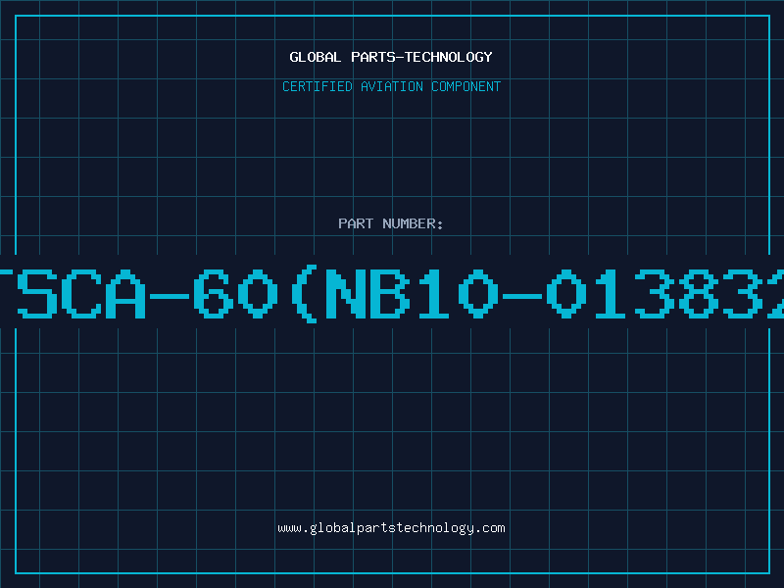Click the 013832 digits in the part number
This screenshot has height=588, width=784.
tap(665, 293)
